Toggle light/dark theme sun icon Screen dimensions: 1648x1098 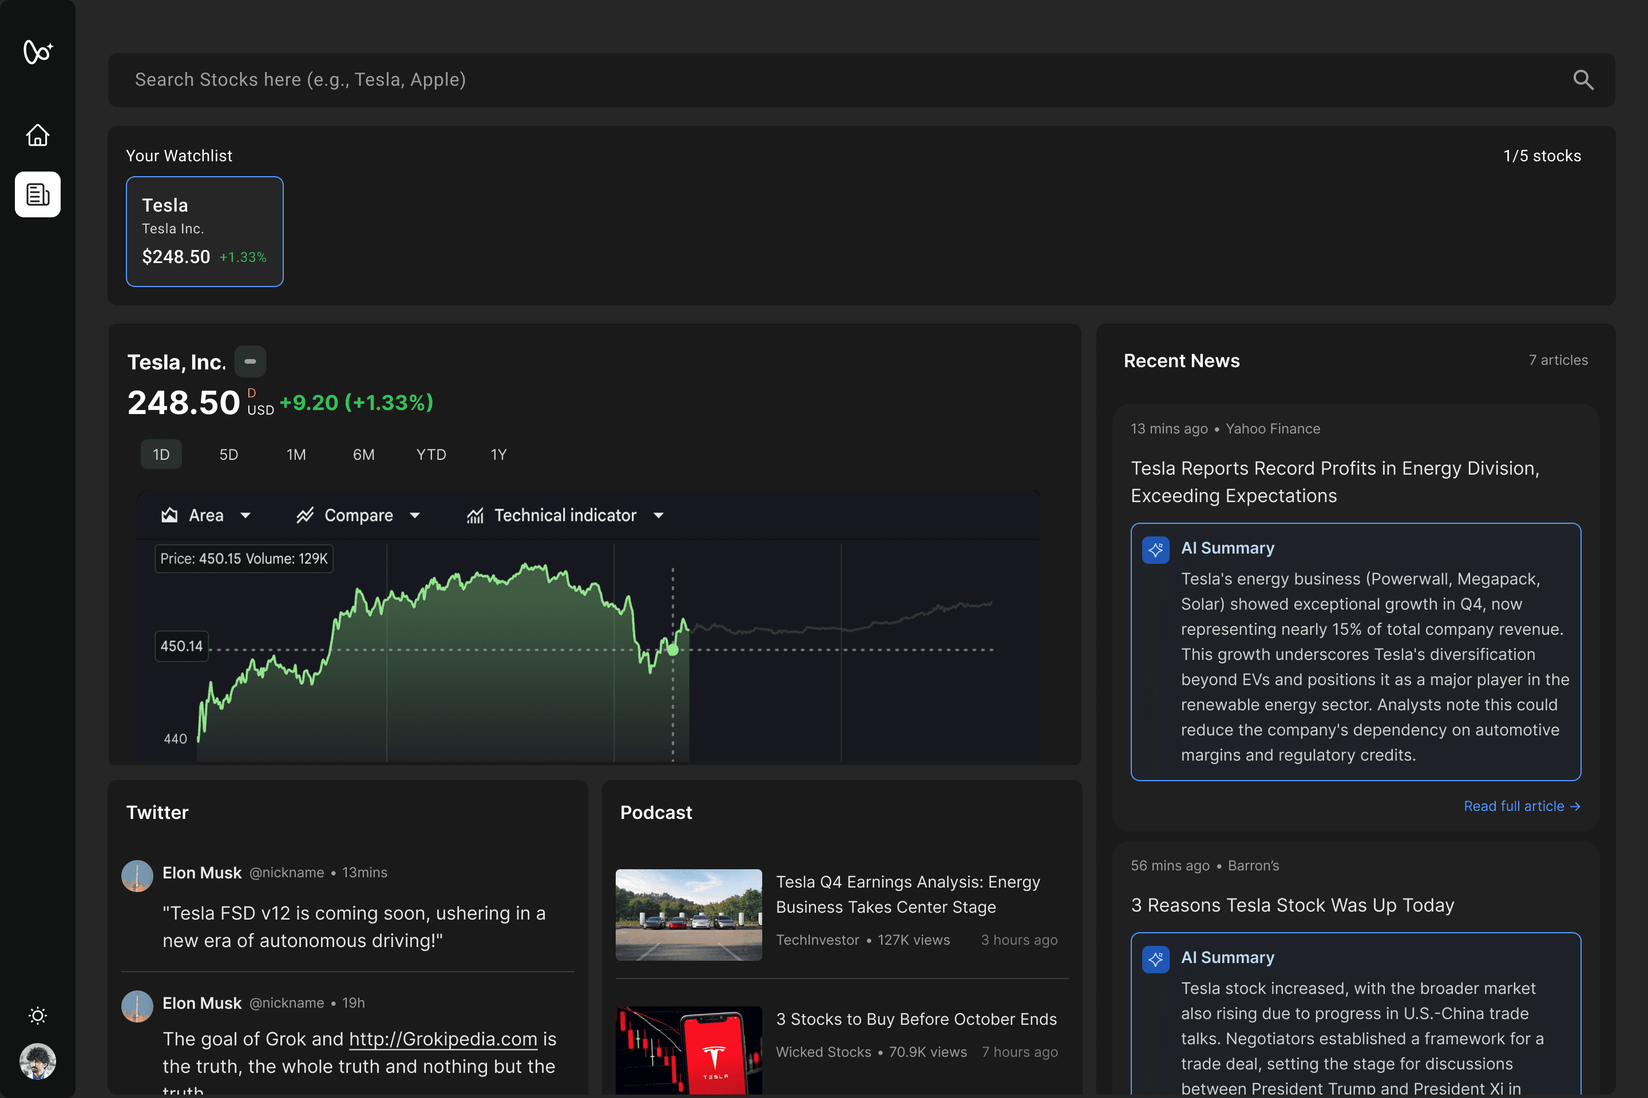click(x=38, y=1016)
